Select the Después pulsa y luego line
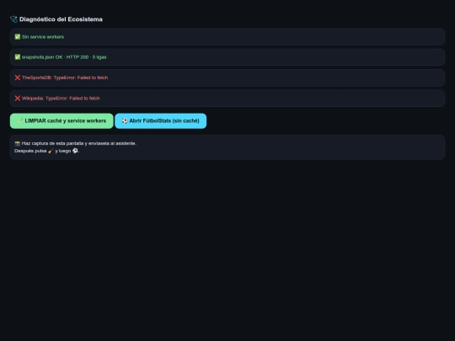The width and height of the screenshot is (455, 341). pos(46,151)
